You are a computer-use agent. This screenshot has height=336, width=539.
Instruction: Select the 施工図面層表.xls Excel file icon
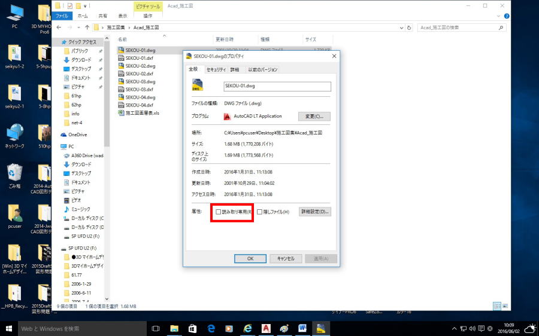121,113
